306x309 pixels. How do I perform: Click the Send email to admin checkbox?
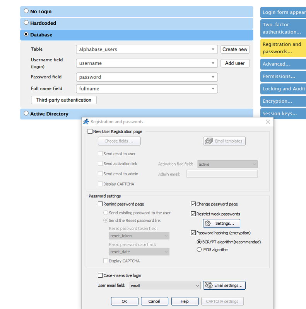100,173
